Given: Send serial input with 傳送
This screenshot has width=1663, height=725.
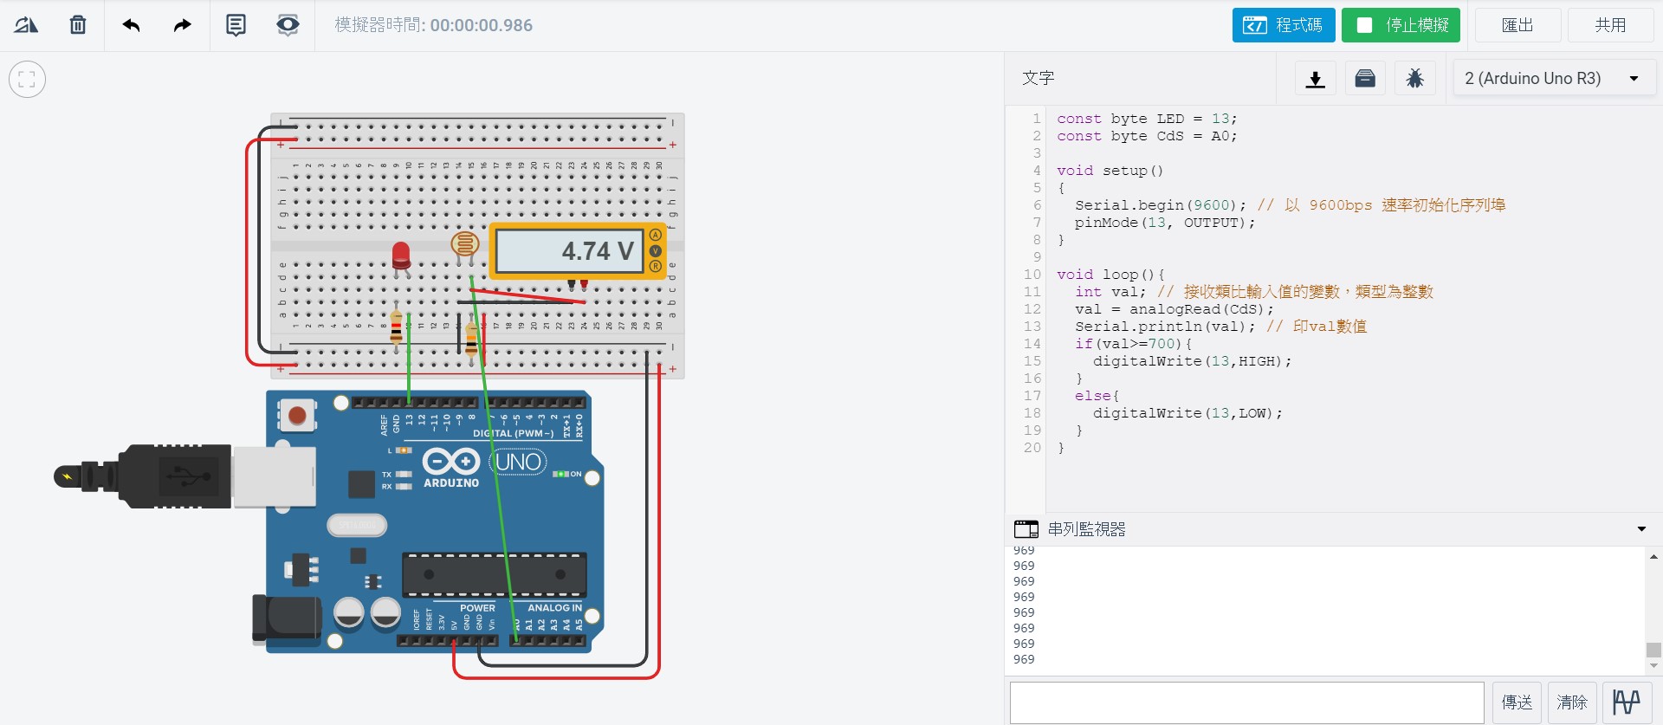Looking at the screenshot, I should (x=1517, y=702).
